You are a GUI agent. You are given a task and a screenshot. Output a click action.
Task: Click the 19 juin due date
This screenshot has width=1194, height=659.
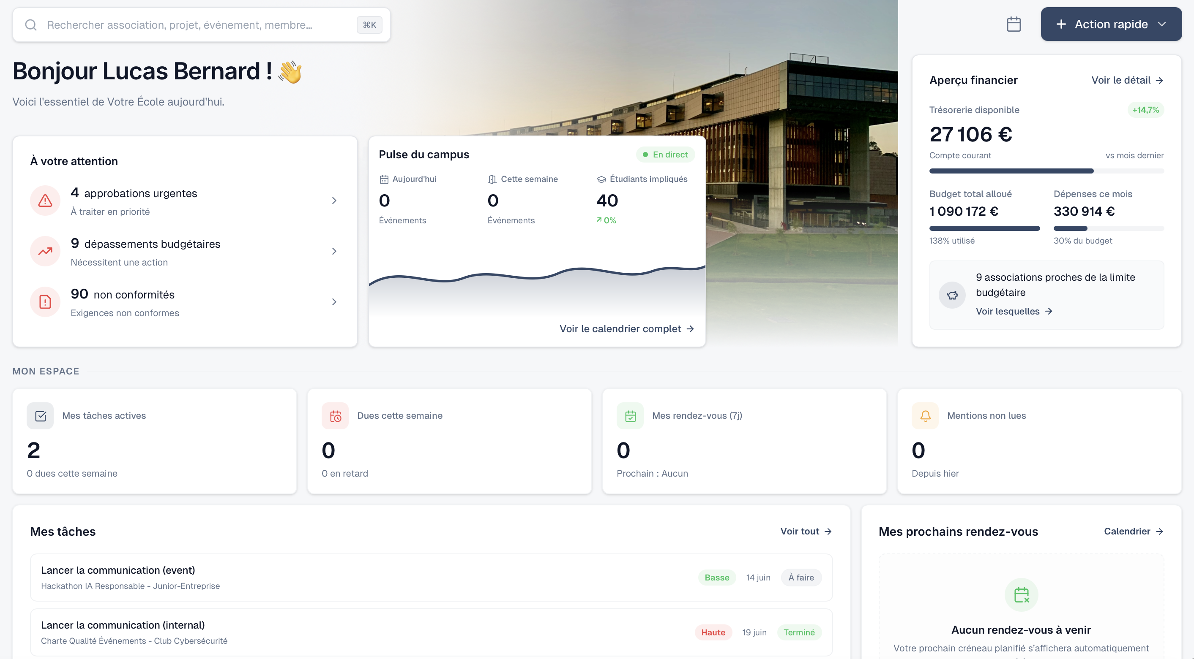(x=754, y=632)
